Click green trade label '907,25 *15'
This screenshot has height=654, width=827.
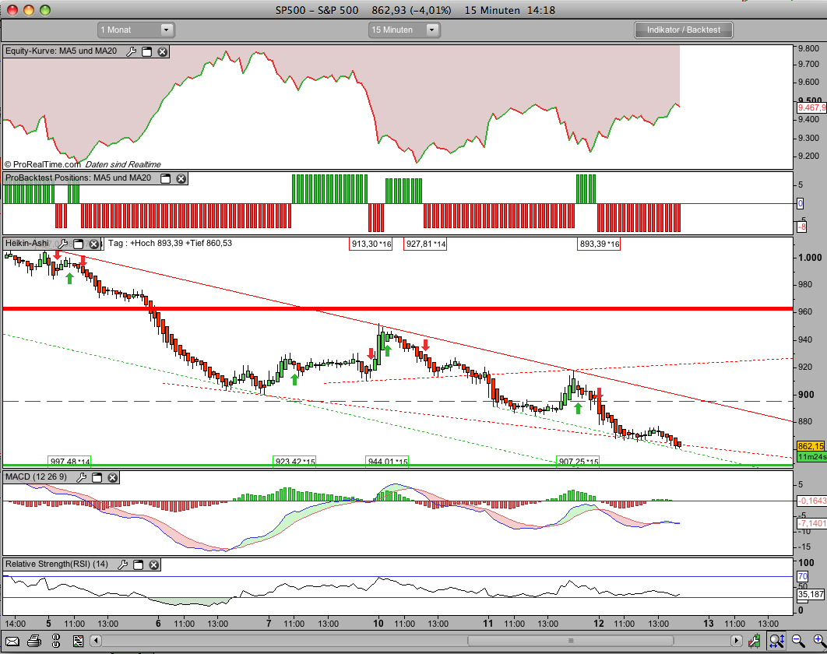578,462
